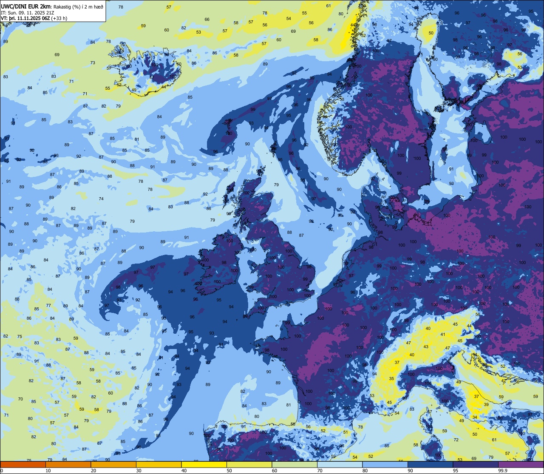The height and width of the screenshot is (474, 544).
Task: Click the 20–30% legend color swatch
Action: [113, 464]
